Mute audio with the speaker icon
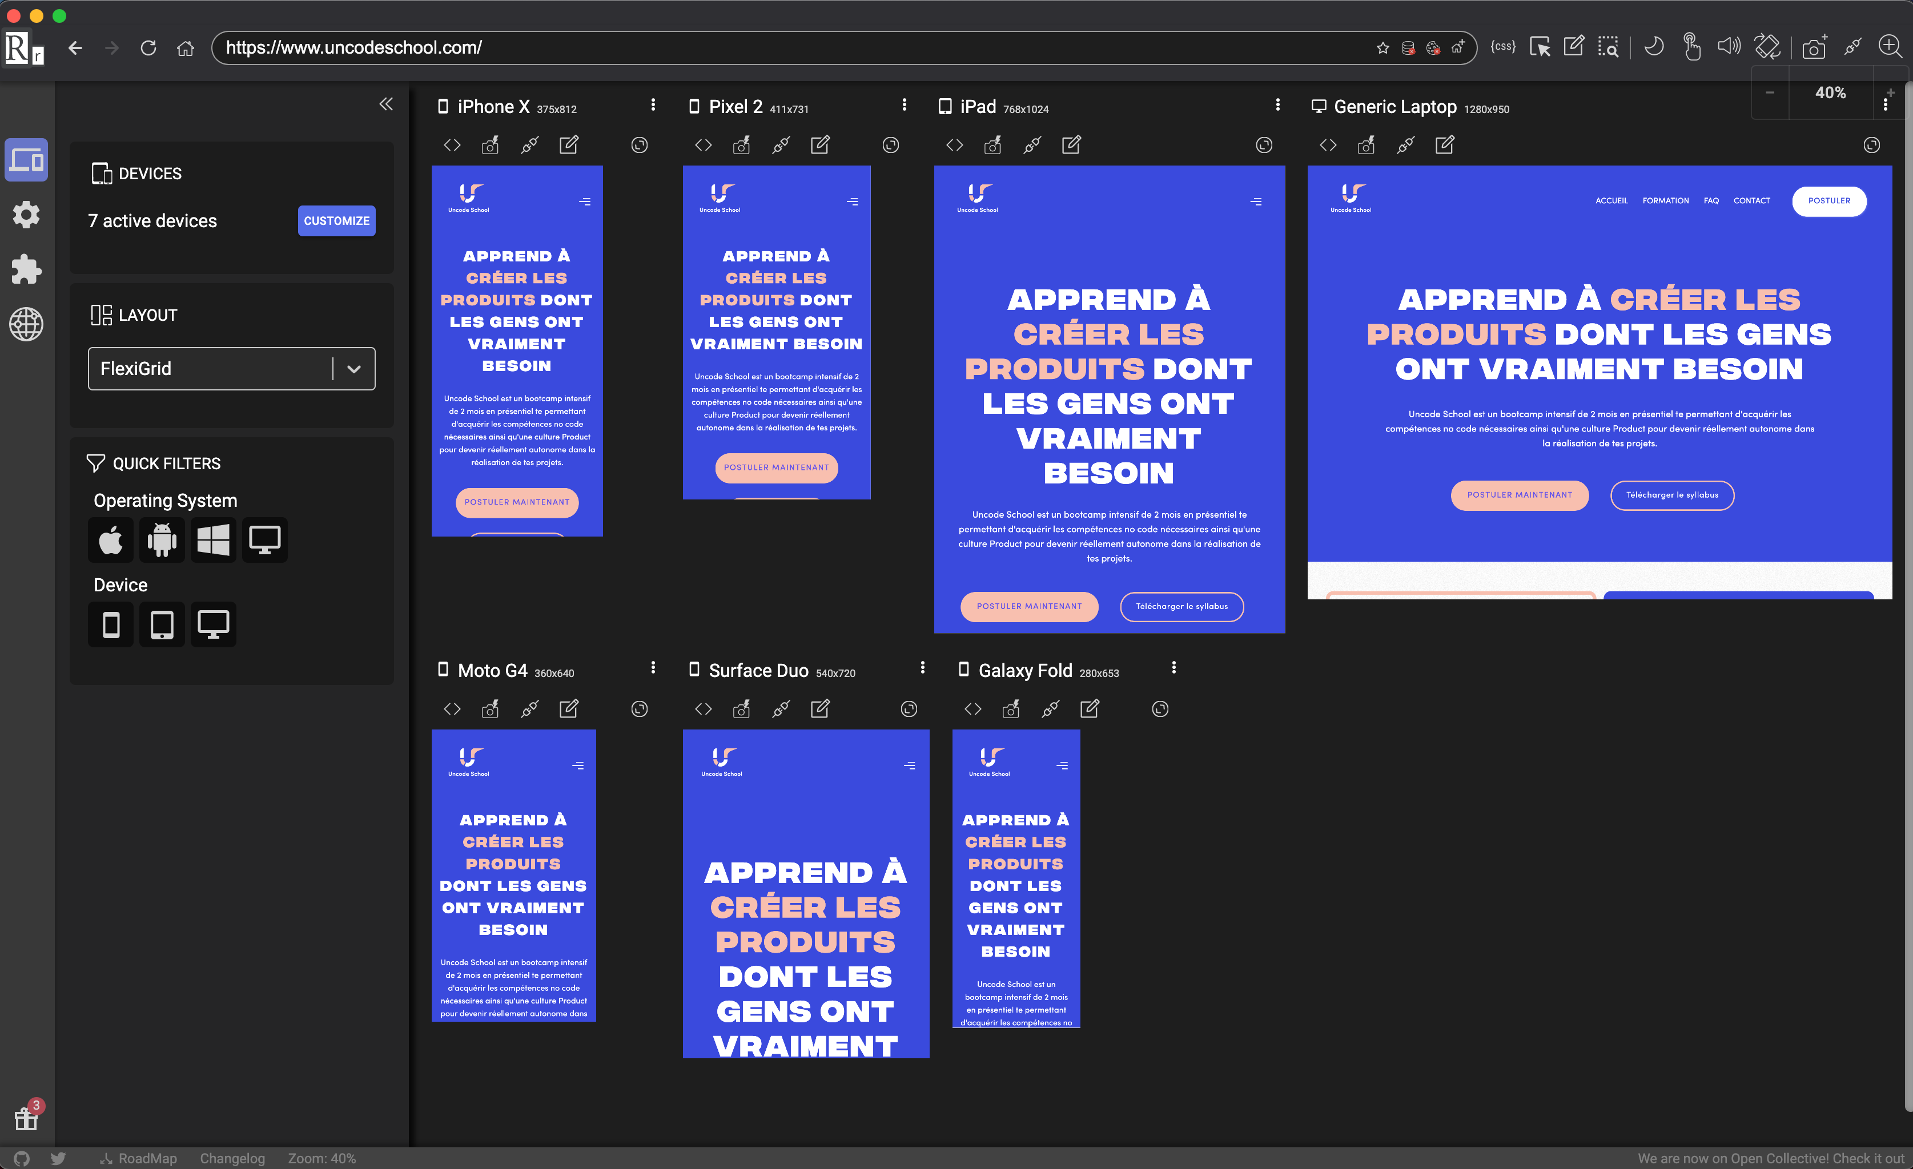Viewport: 1913px width, 1169px height. tap(1728, 47)
